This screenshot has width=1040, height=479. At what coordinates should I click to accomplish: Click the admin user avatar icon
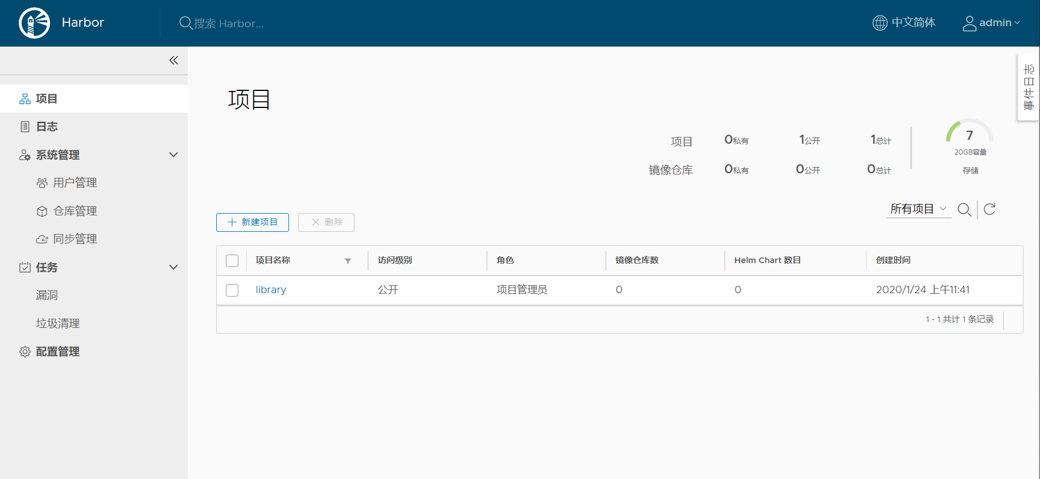(969, 23)
